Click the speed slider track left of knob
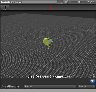96x92 pixels. pyautogui.click(x=74, y=2)
